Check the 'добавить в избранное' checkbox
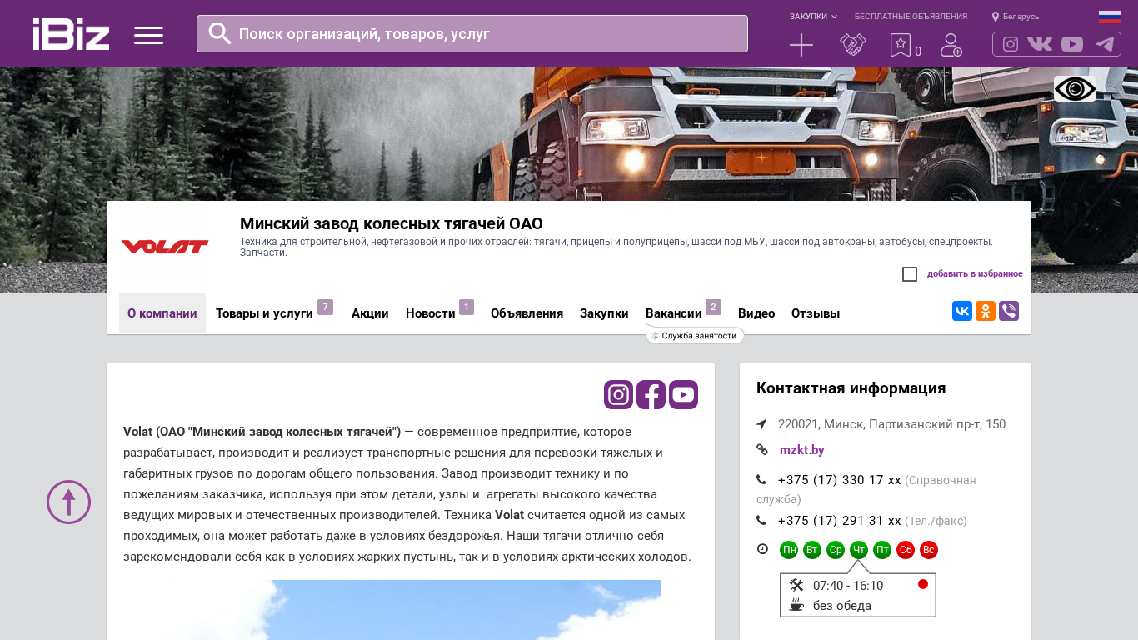1138x640 pixels. click(x=910, y=274)
